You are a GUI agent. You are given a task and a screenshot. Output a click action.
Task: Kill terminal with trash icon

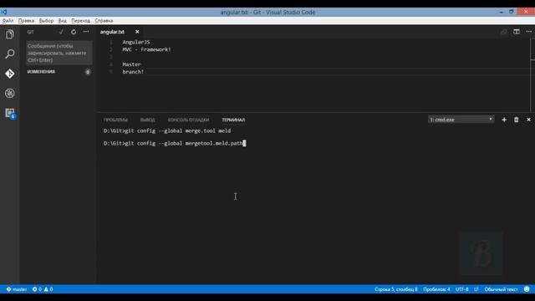(x=517, y=120)
